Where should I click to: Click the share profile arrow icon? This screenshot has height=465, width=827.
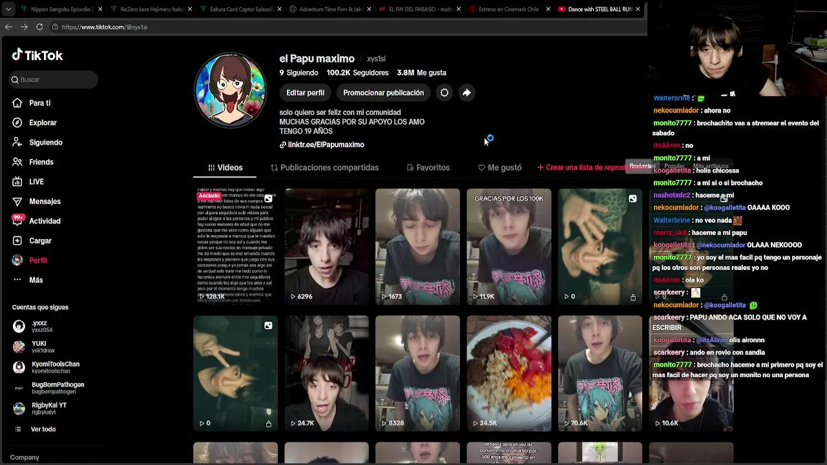point(466,92)
